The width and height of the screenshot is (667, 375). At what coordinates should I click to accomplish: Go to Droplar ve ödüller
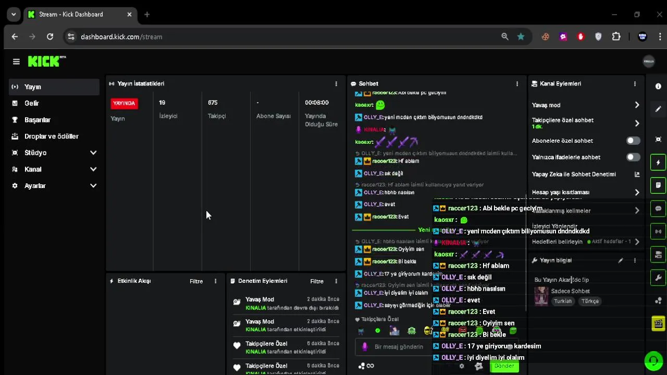click(x=54, y=136)
